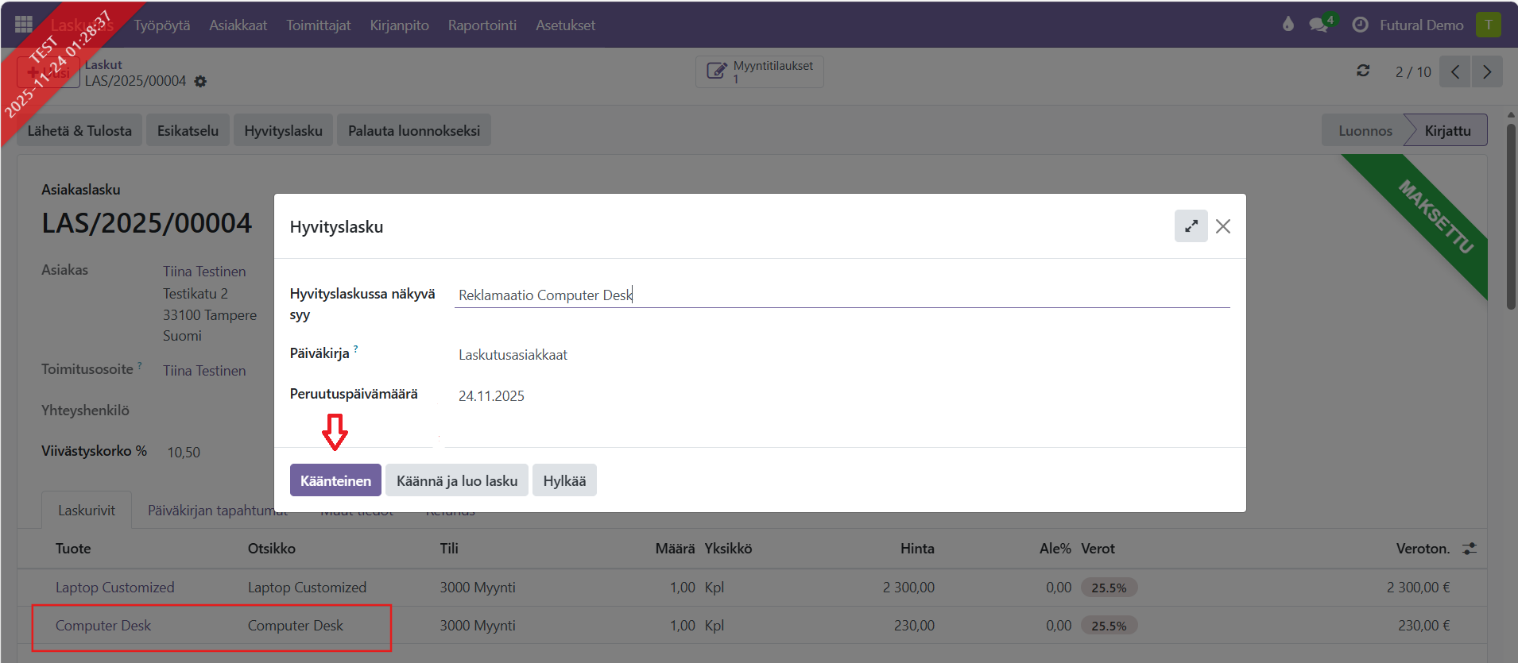Open the apps grid menu icon
1518x663 pixels.
24,25
